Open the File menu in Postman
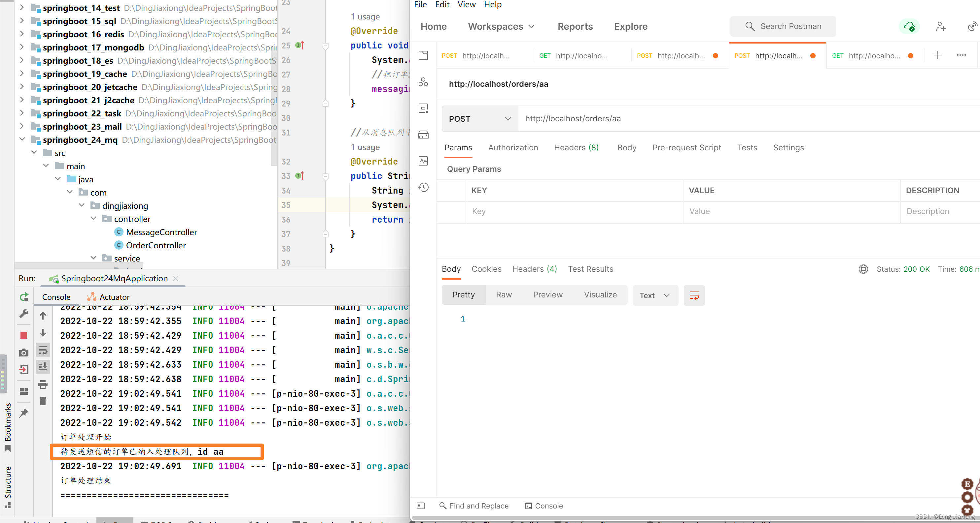 [x=420, y=4]
